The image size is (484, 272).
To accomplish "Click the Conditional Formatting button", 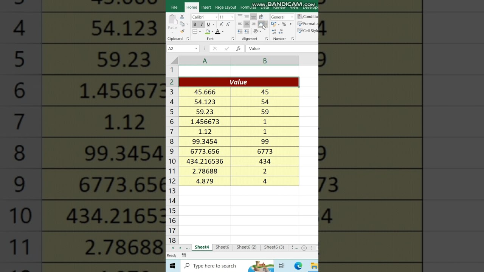I will (308, 17).
